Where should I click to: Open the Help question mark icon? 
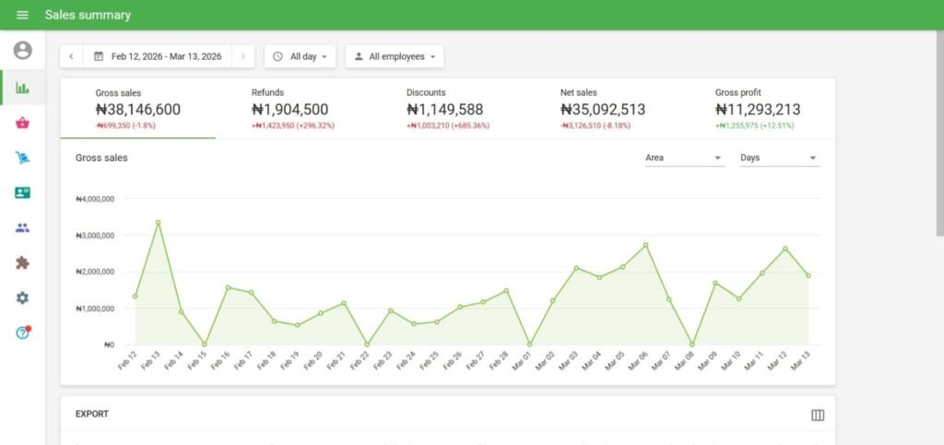(x=22, y=333)
